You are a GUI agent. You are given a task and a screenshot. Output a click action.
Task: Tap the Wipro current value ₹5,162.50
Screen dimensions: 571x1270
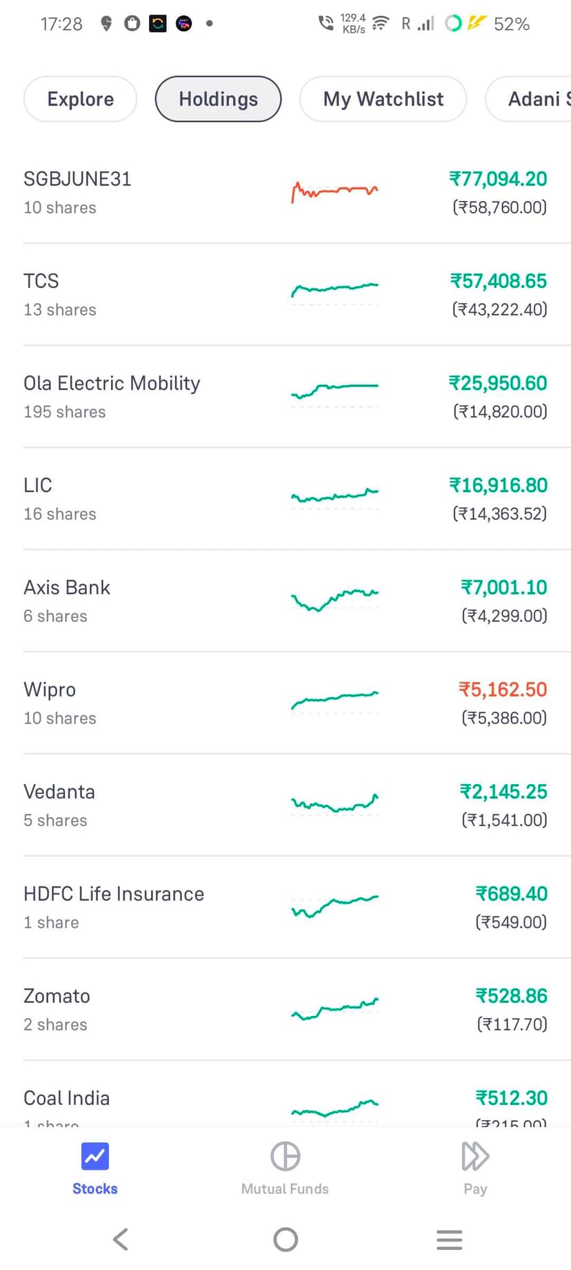pos(503,690)
